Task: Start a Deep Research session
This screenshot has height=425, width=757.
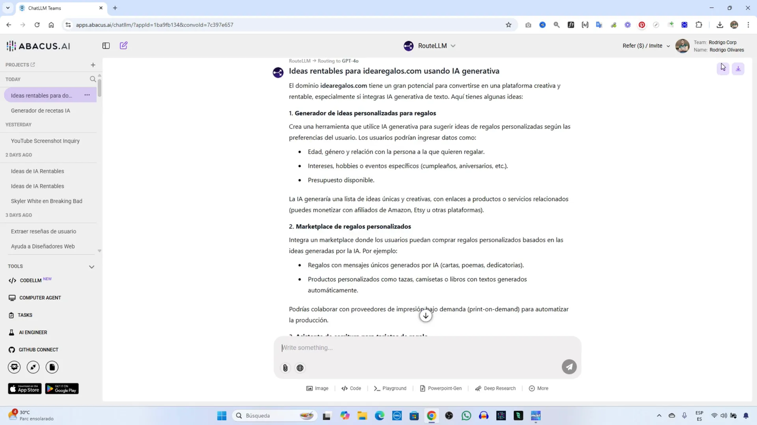Action: [496, 388]
